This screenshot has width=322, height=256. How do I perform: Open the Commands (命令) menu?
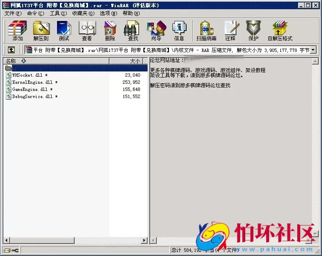(36, 13)
